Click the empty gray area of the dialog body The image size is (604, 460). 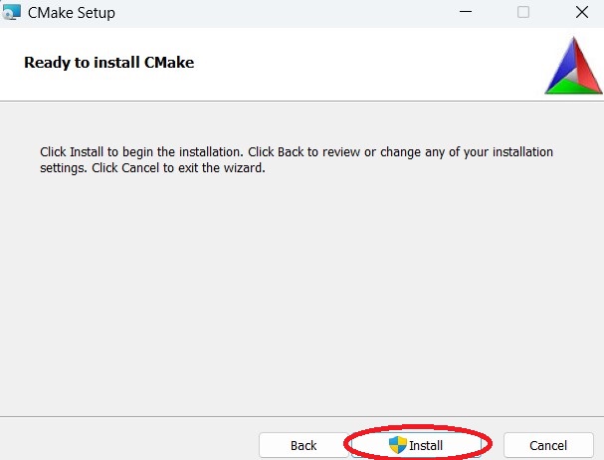pyautogui.click(x=299, y=299)
